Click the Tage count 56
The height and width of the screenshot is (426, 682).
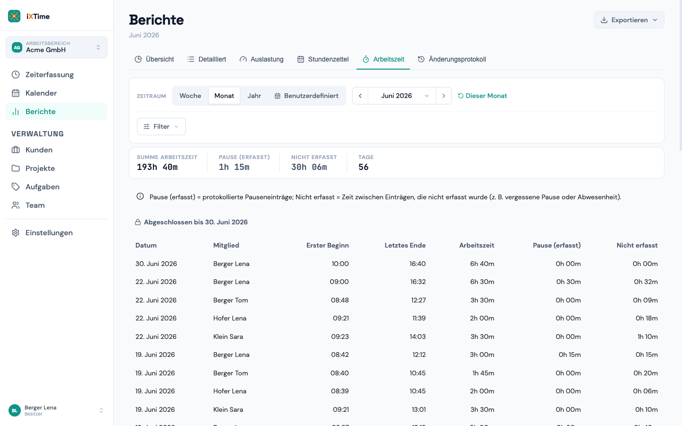coord(363,167)
